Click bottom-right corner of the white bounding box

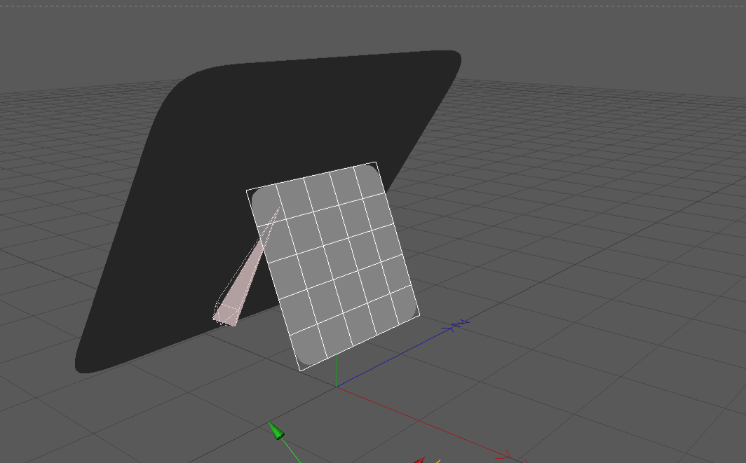(419, 315)
